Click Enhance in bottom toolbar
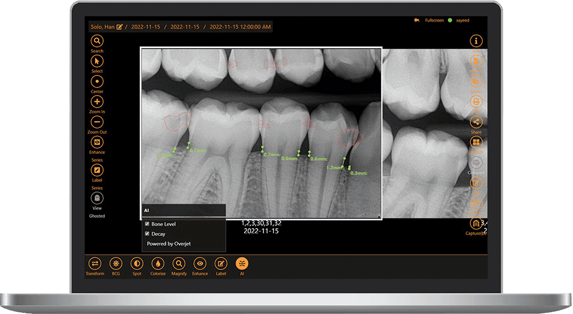This screenshot has height=314, width=573. [200, 263]
